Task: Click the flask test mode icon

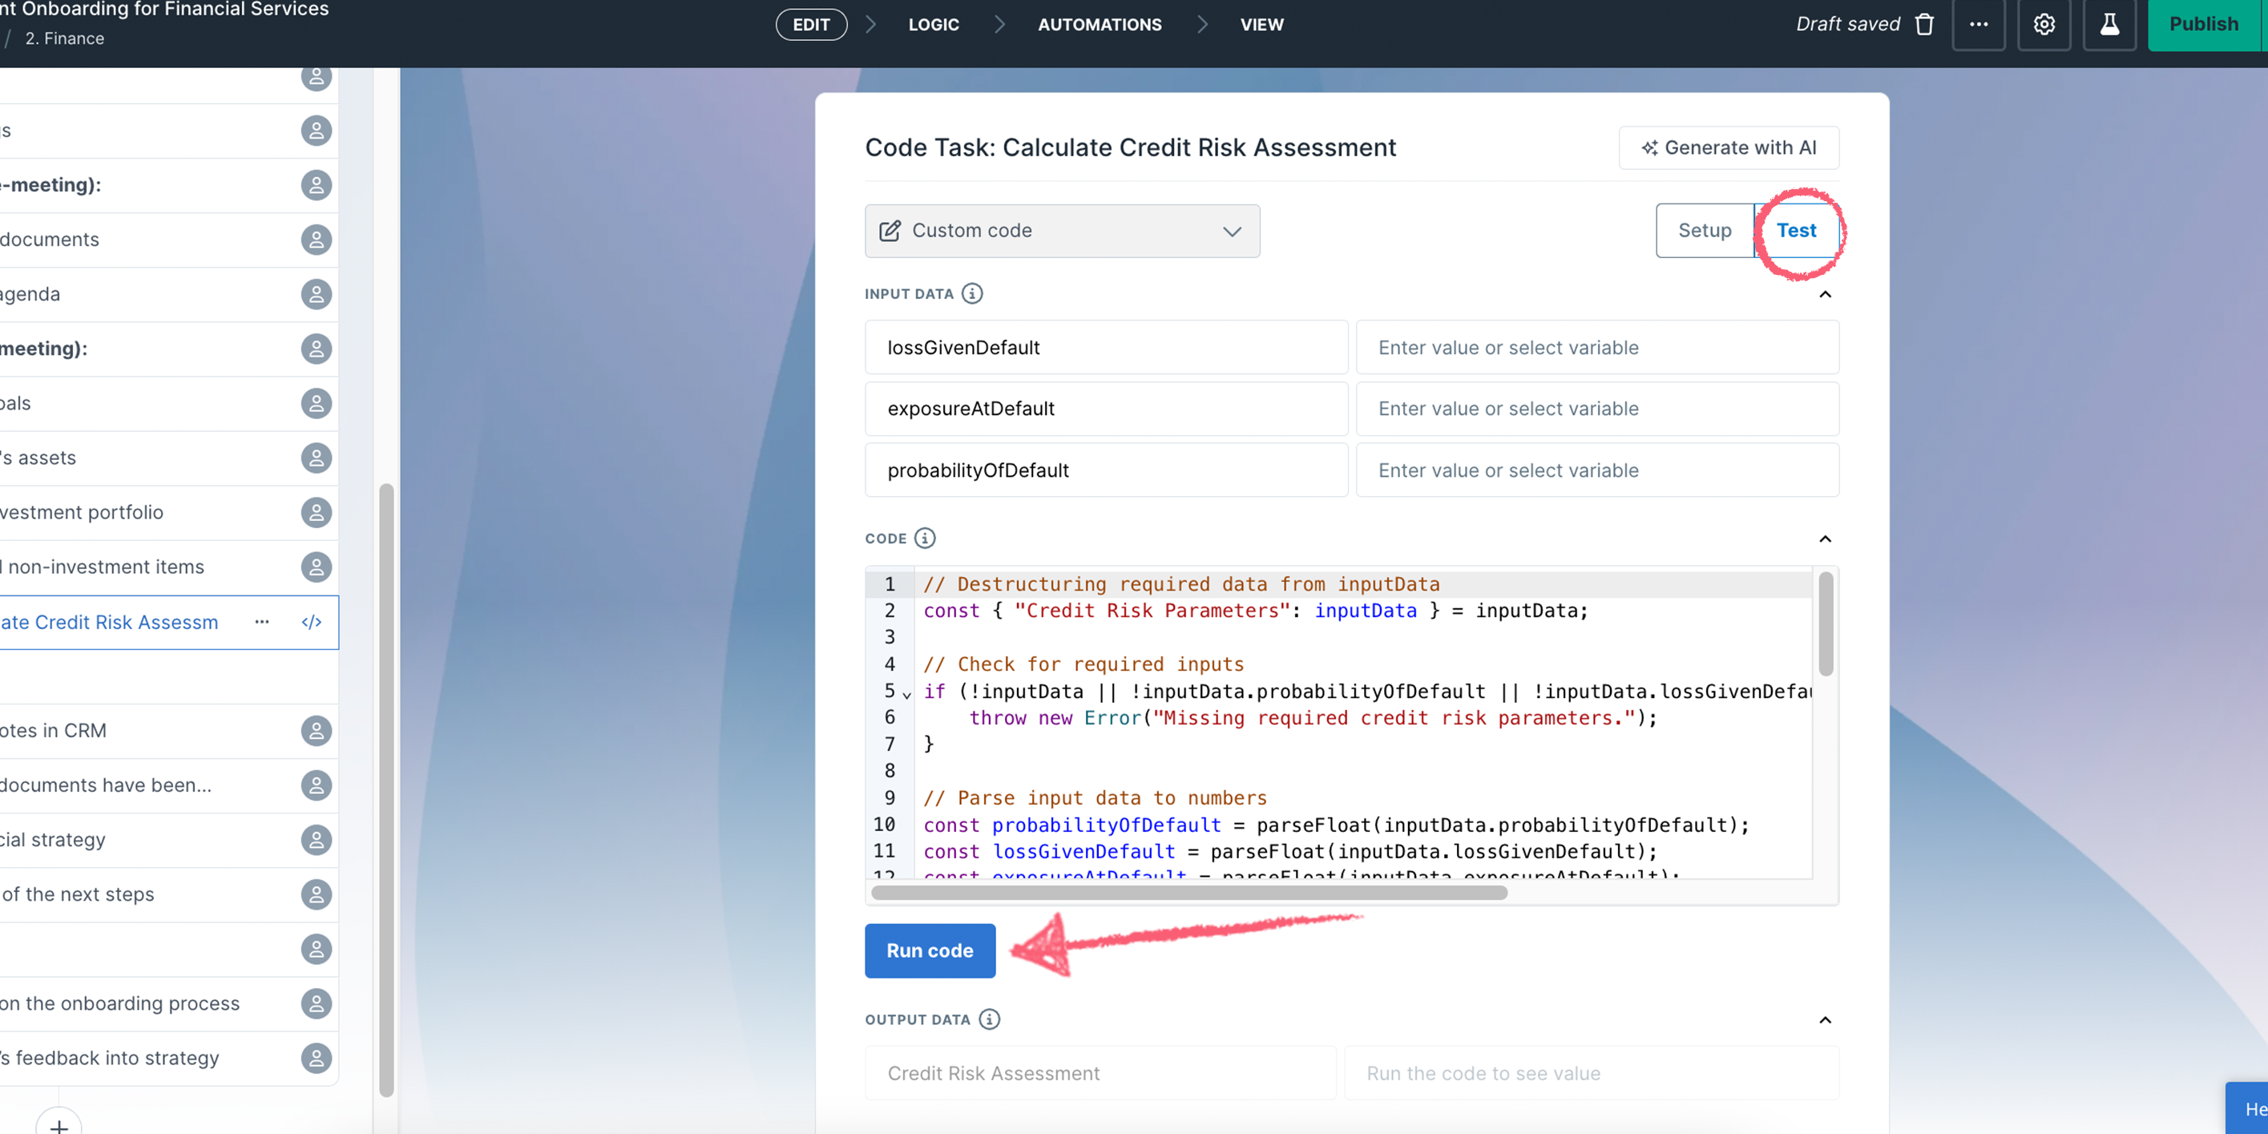Action: (2109, 24)
